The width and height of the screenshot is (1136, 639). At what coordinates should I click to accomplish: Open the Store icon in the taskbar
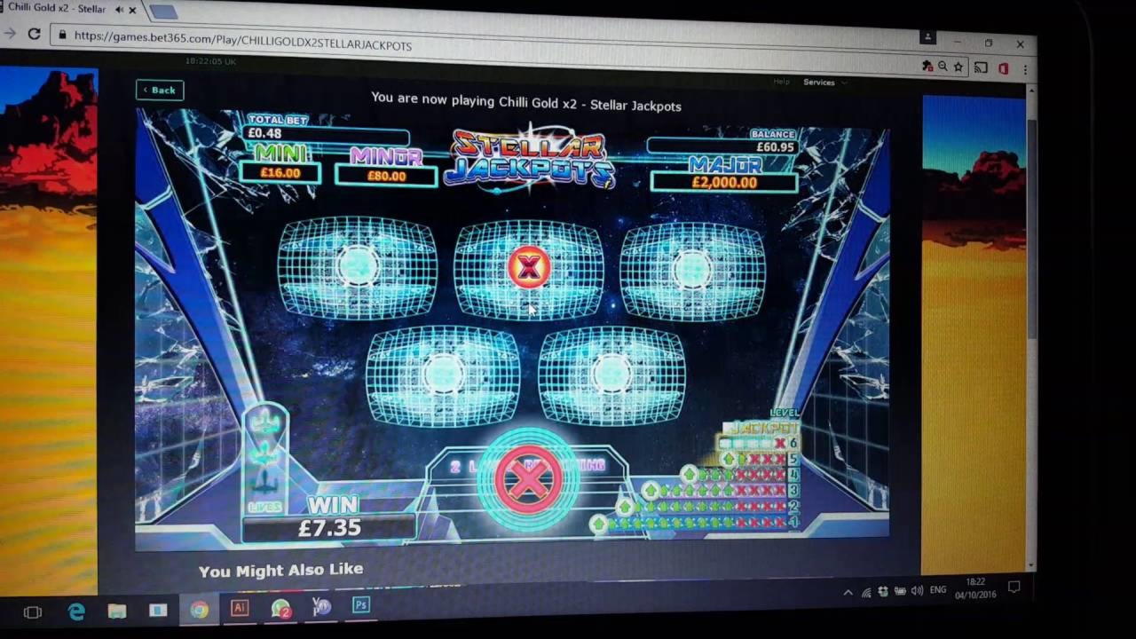pos(158,611)
